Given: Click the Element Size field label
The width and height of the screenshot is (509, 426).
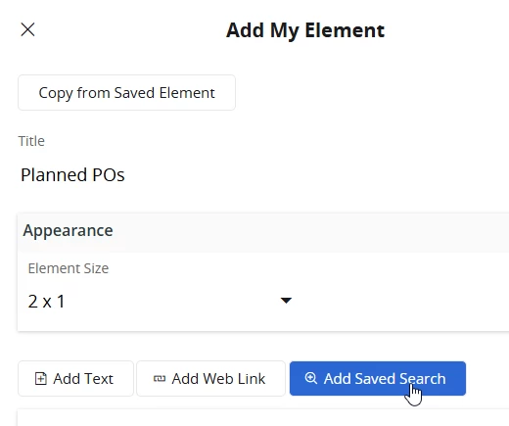Looking at the screenshot, I should click(x=69, y=268).
